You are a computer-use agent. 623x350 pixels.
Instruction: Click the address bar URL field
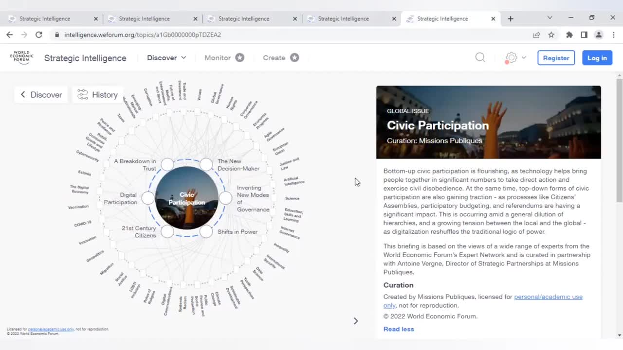(292, 35)
